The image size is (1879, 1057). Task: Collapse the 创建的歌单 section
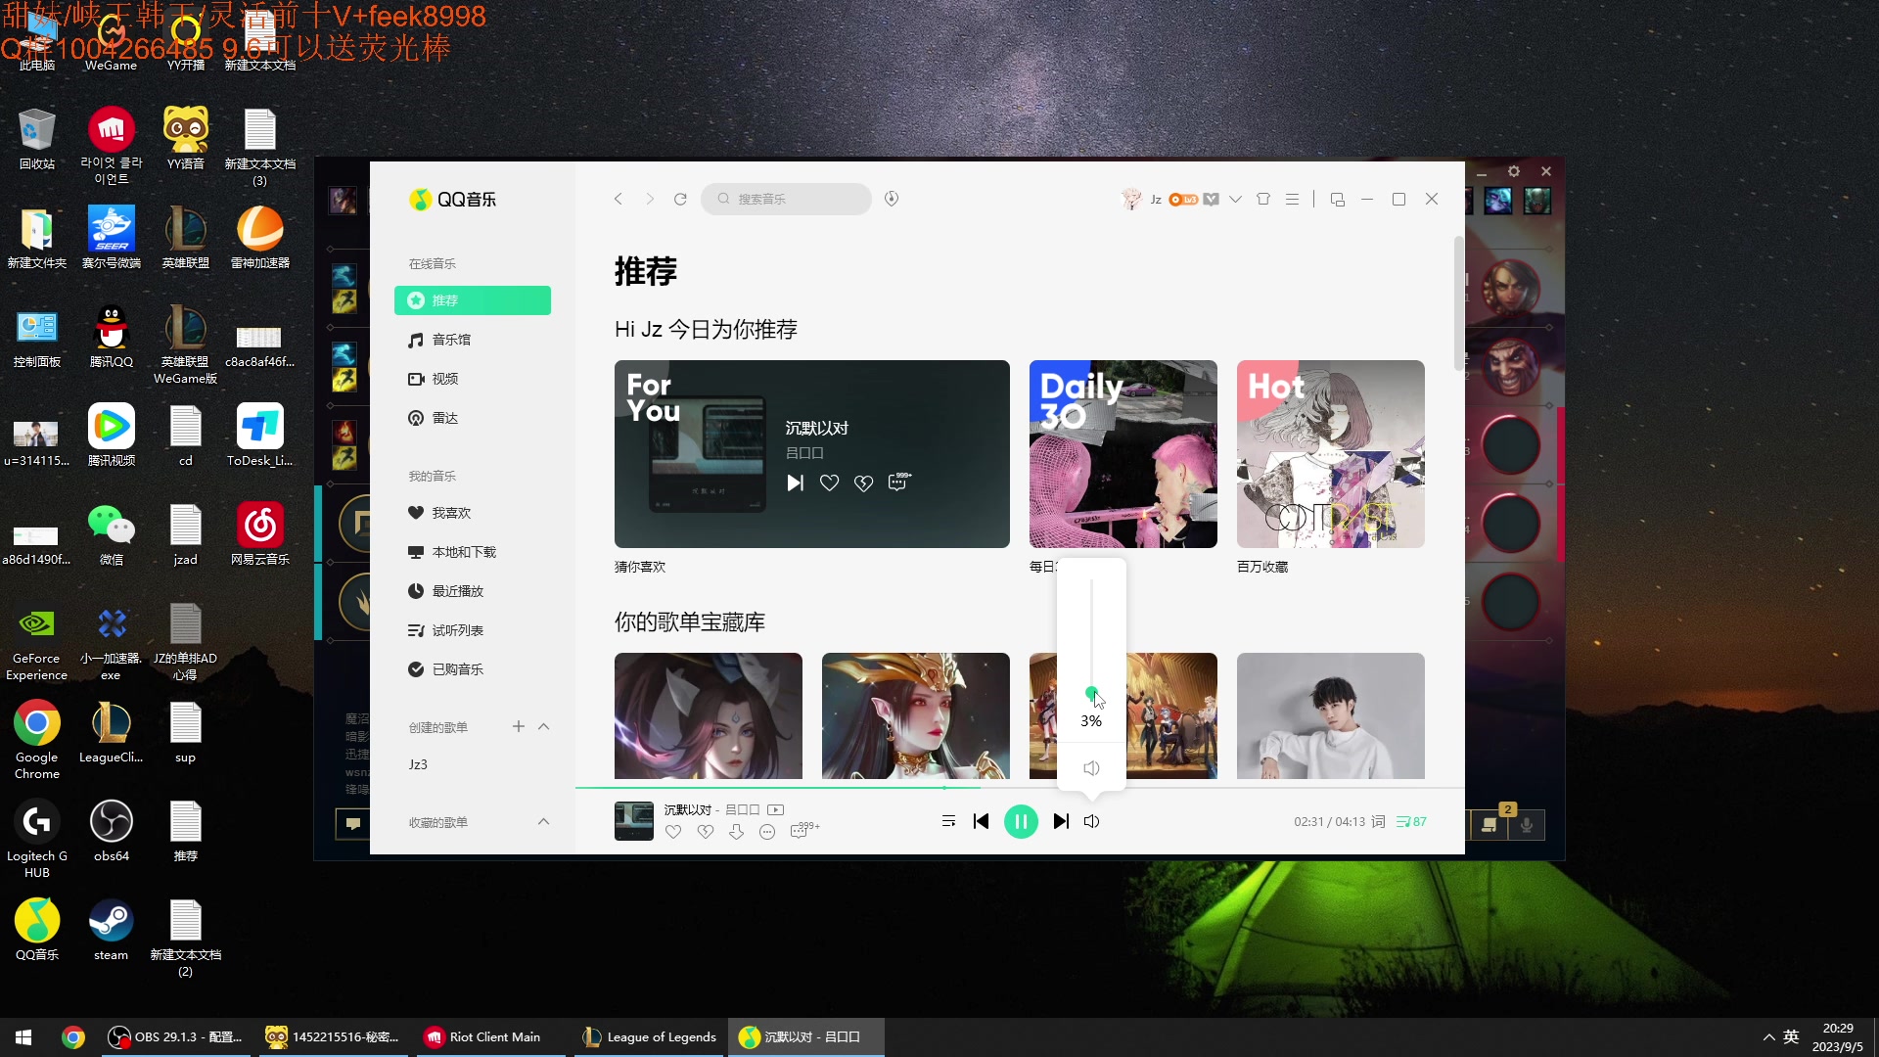coord(544,726)
